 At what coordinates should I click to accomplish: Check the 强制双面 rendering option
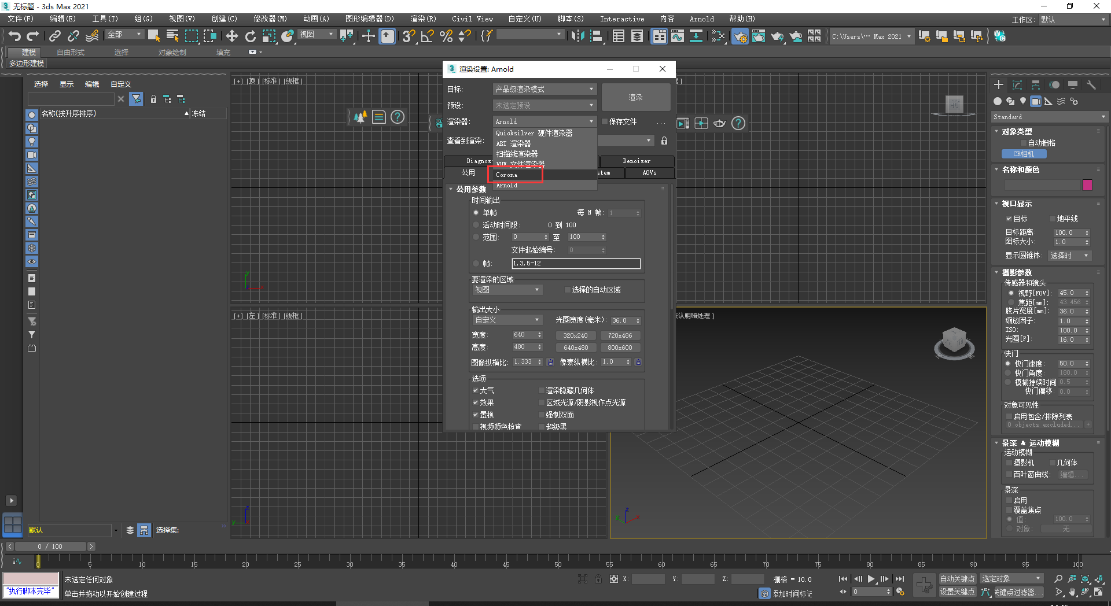[542, 415]
